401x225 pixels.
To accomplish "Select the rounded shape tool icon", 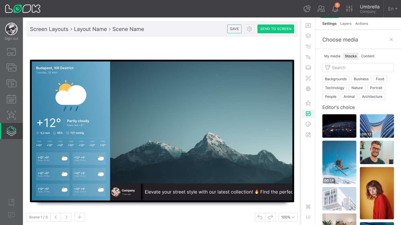I will [x=308, y=68].
